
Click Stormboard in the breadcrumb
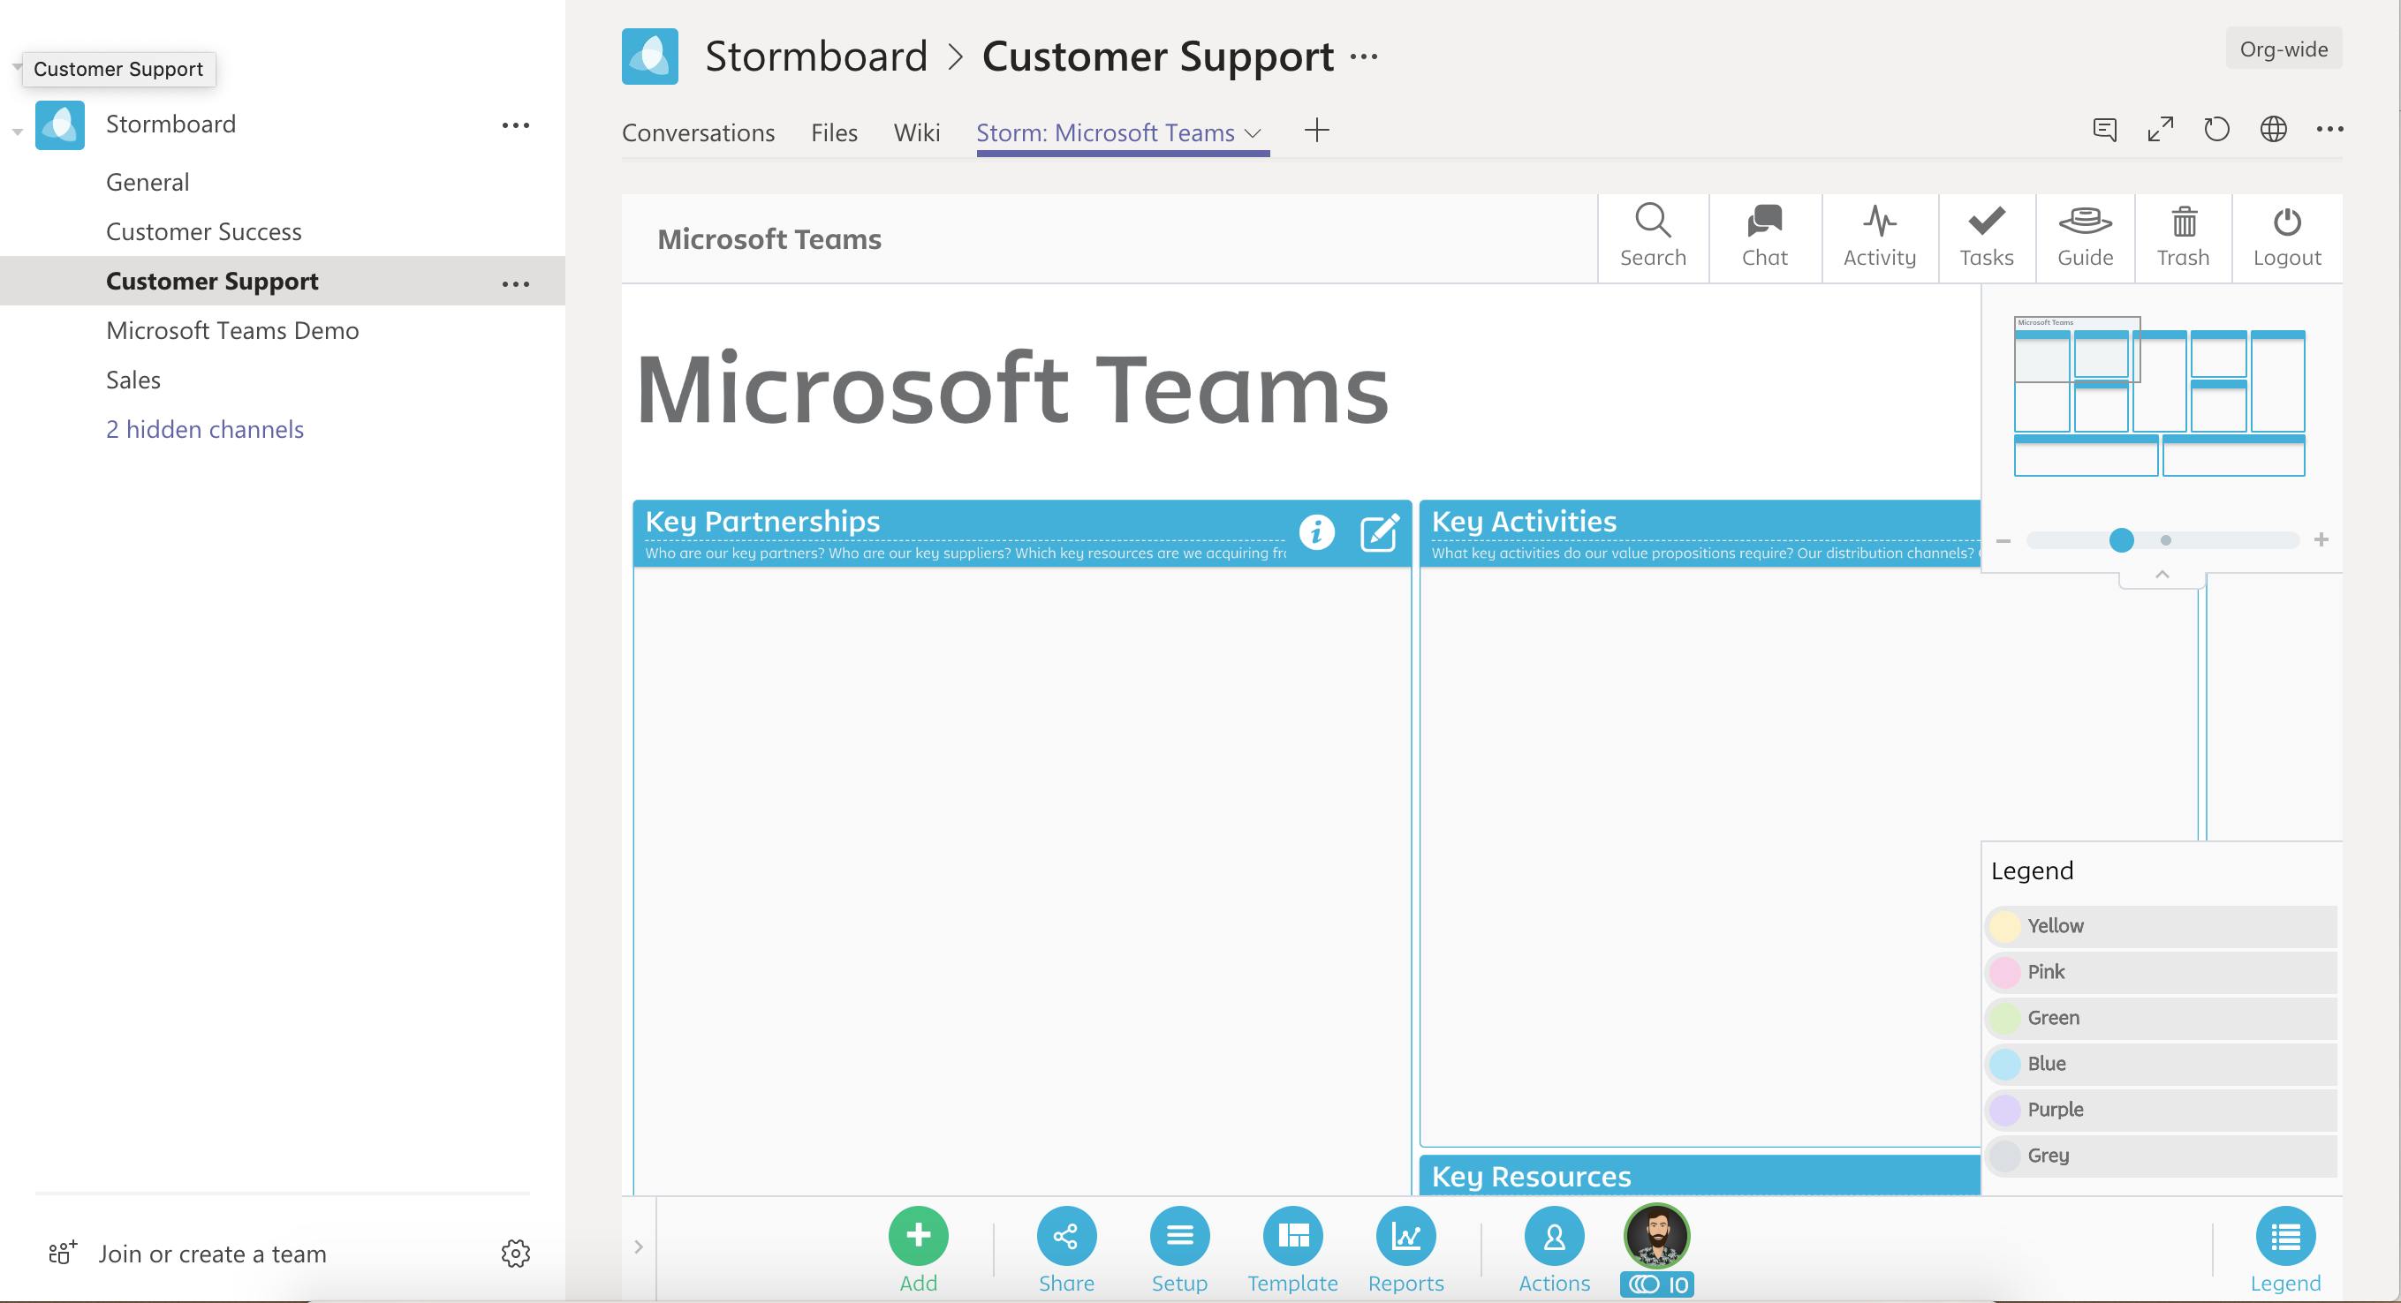pos(816,56)
